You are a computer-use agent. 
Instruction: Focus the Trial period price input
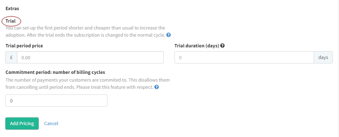pos(90,57)
